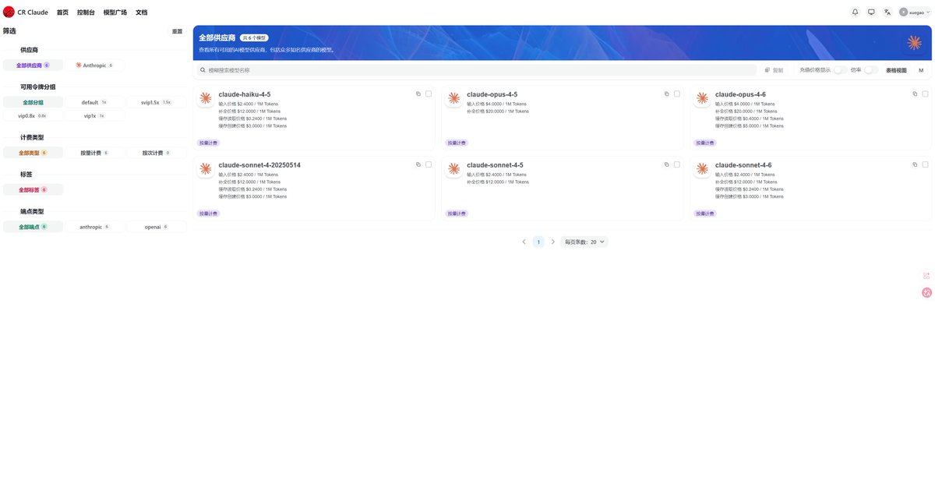Image resolution: width=935 pixels, height=480 pixels.
Task: Copy the claude-opus-4-6 model name
Action: [915, 94]
